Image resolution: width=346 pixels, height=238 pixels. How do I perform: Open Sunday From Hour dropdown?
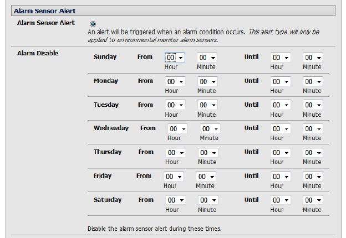(175, 58)
